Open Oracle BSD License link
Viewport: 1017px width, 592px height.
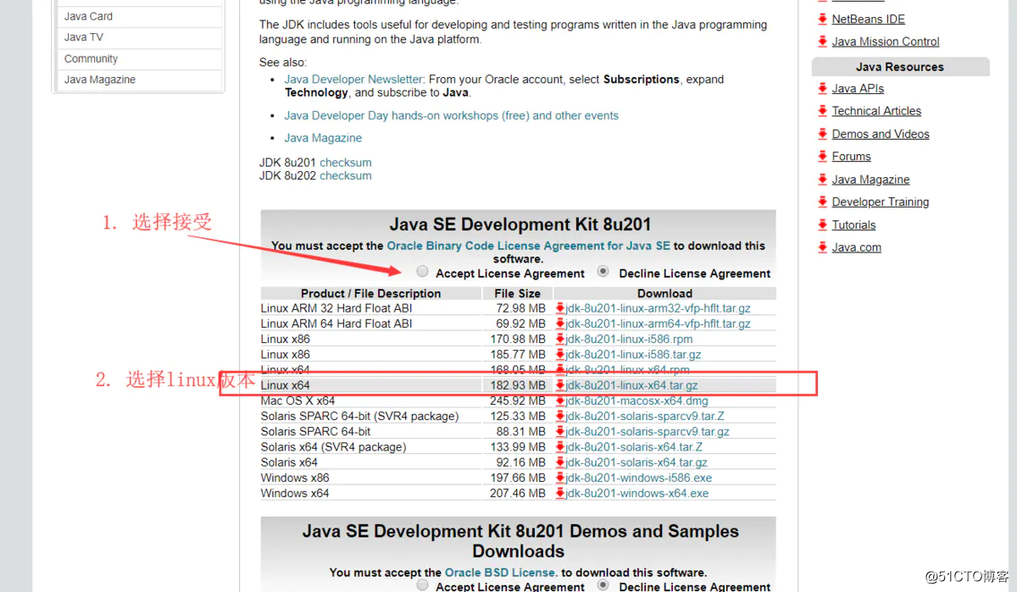[x=500, y=573]
